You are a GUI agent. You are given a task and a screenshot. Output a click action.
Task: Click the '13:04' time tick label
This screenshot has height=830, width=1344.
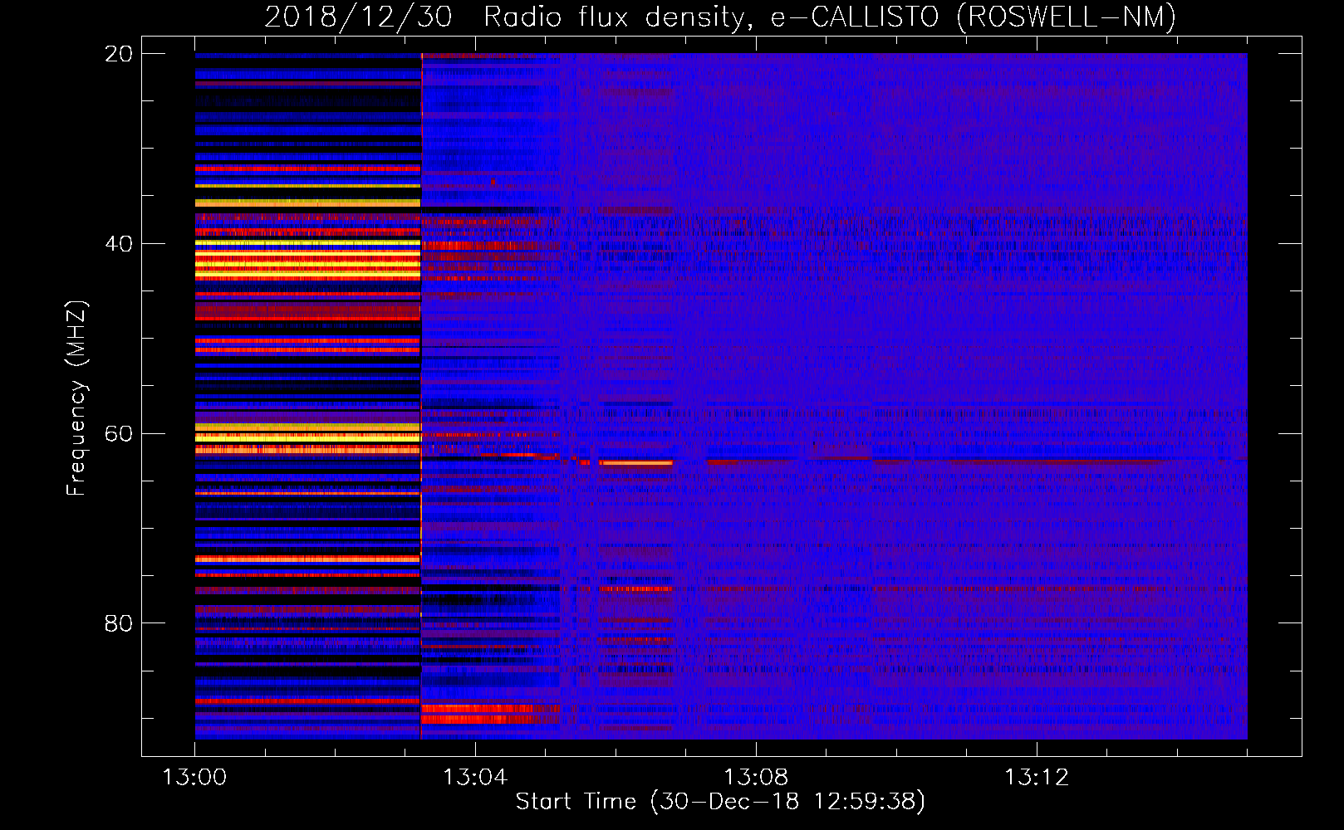tap(475, 778)
